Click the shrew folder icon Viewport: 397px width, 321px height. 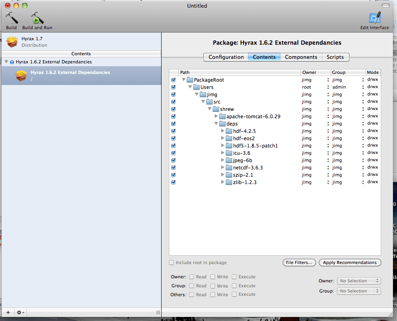pyautogui.click(x=216, y=109)
